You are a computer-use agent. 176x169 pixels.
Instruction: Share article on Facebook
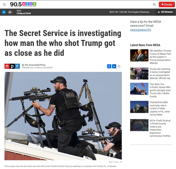[109, 66]
